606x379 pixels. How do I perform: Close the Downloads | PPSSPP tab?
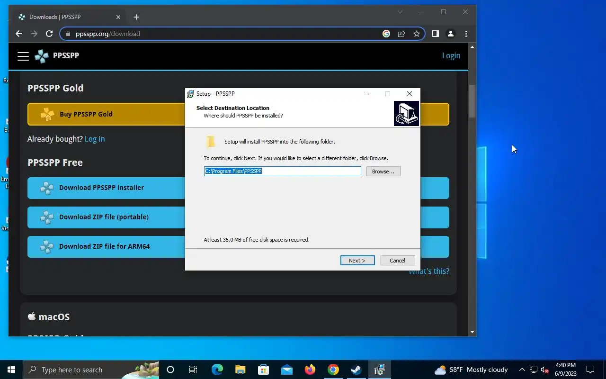(x=118, y=17)
